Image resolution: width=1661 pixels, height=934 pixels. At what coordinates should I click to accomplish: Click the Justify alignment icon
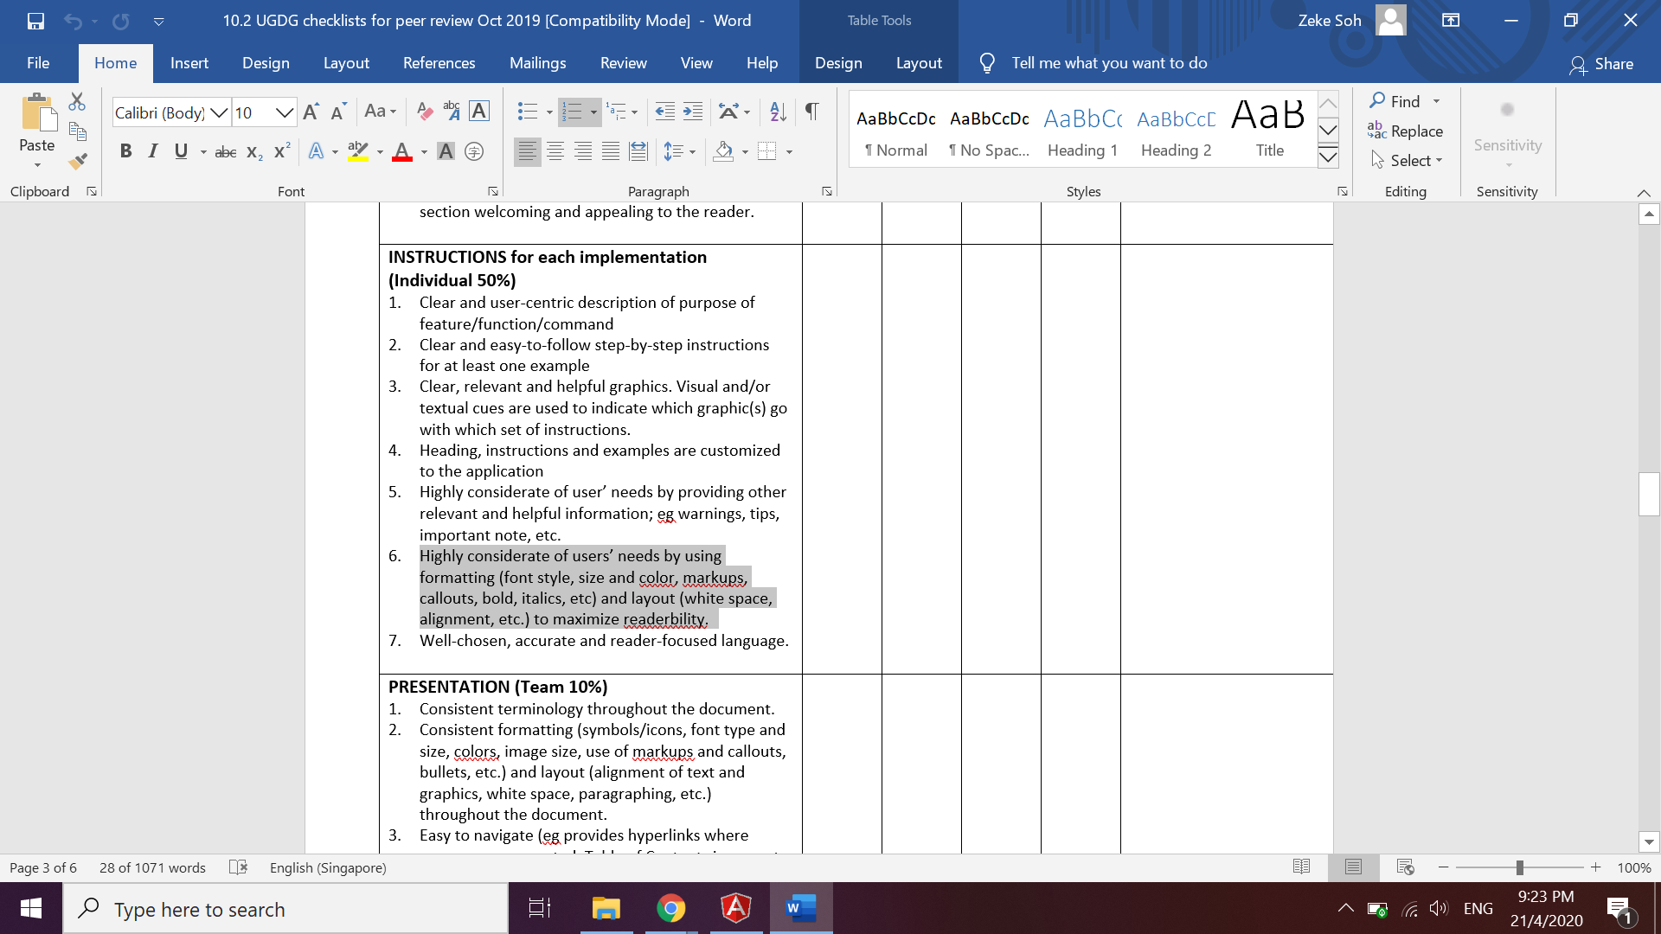pos(611,152)
